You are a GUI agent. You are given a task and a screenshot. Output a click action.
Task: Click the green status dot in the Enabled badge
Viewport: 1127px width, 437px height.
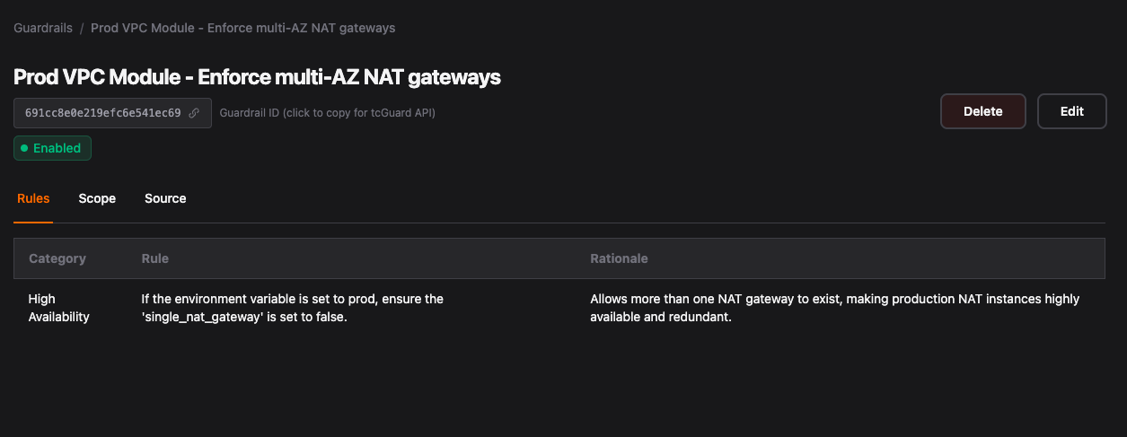tap(24, 148)
